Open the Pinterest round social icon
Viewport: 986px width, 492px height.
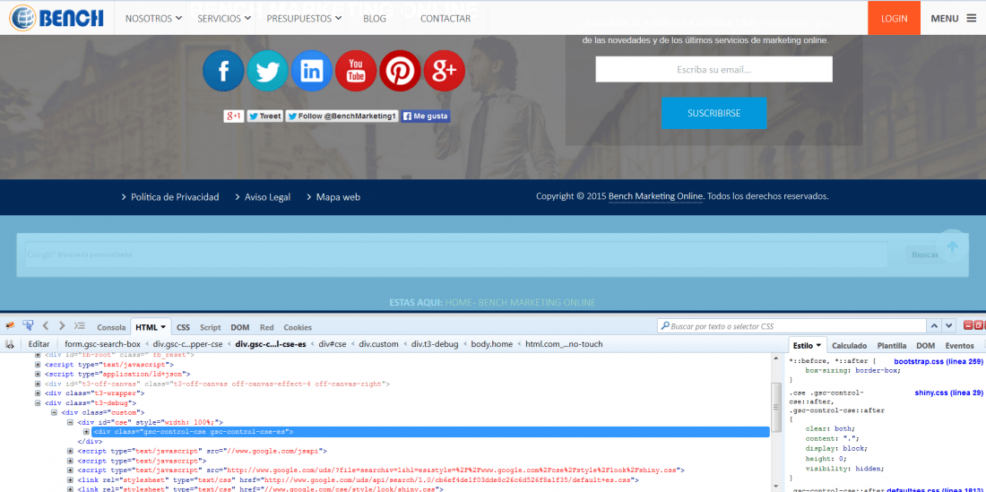pyautogui.click(x=400, y=71)
